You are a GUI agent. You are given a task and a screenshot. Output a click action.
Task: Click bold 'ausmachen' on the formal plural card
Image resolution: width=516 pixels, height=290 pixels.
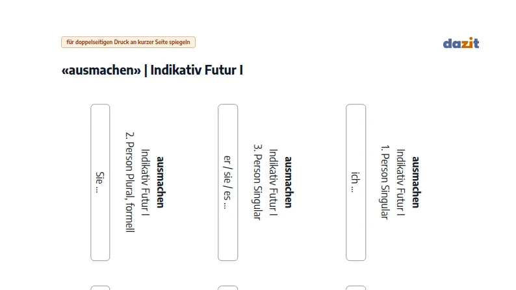pos(161,182)
